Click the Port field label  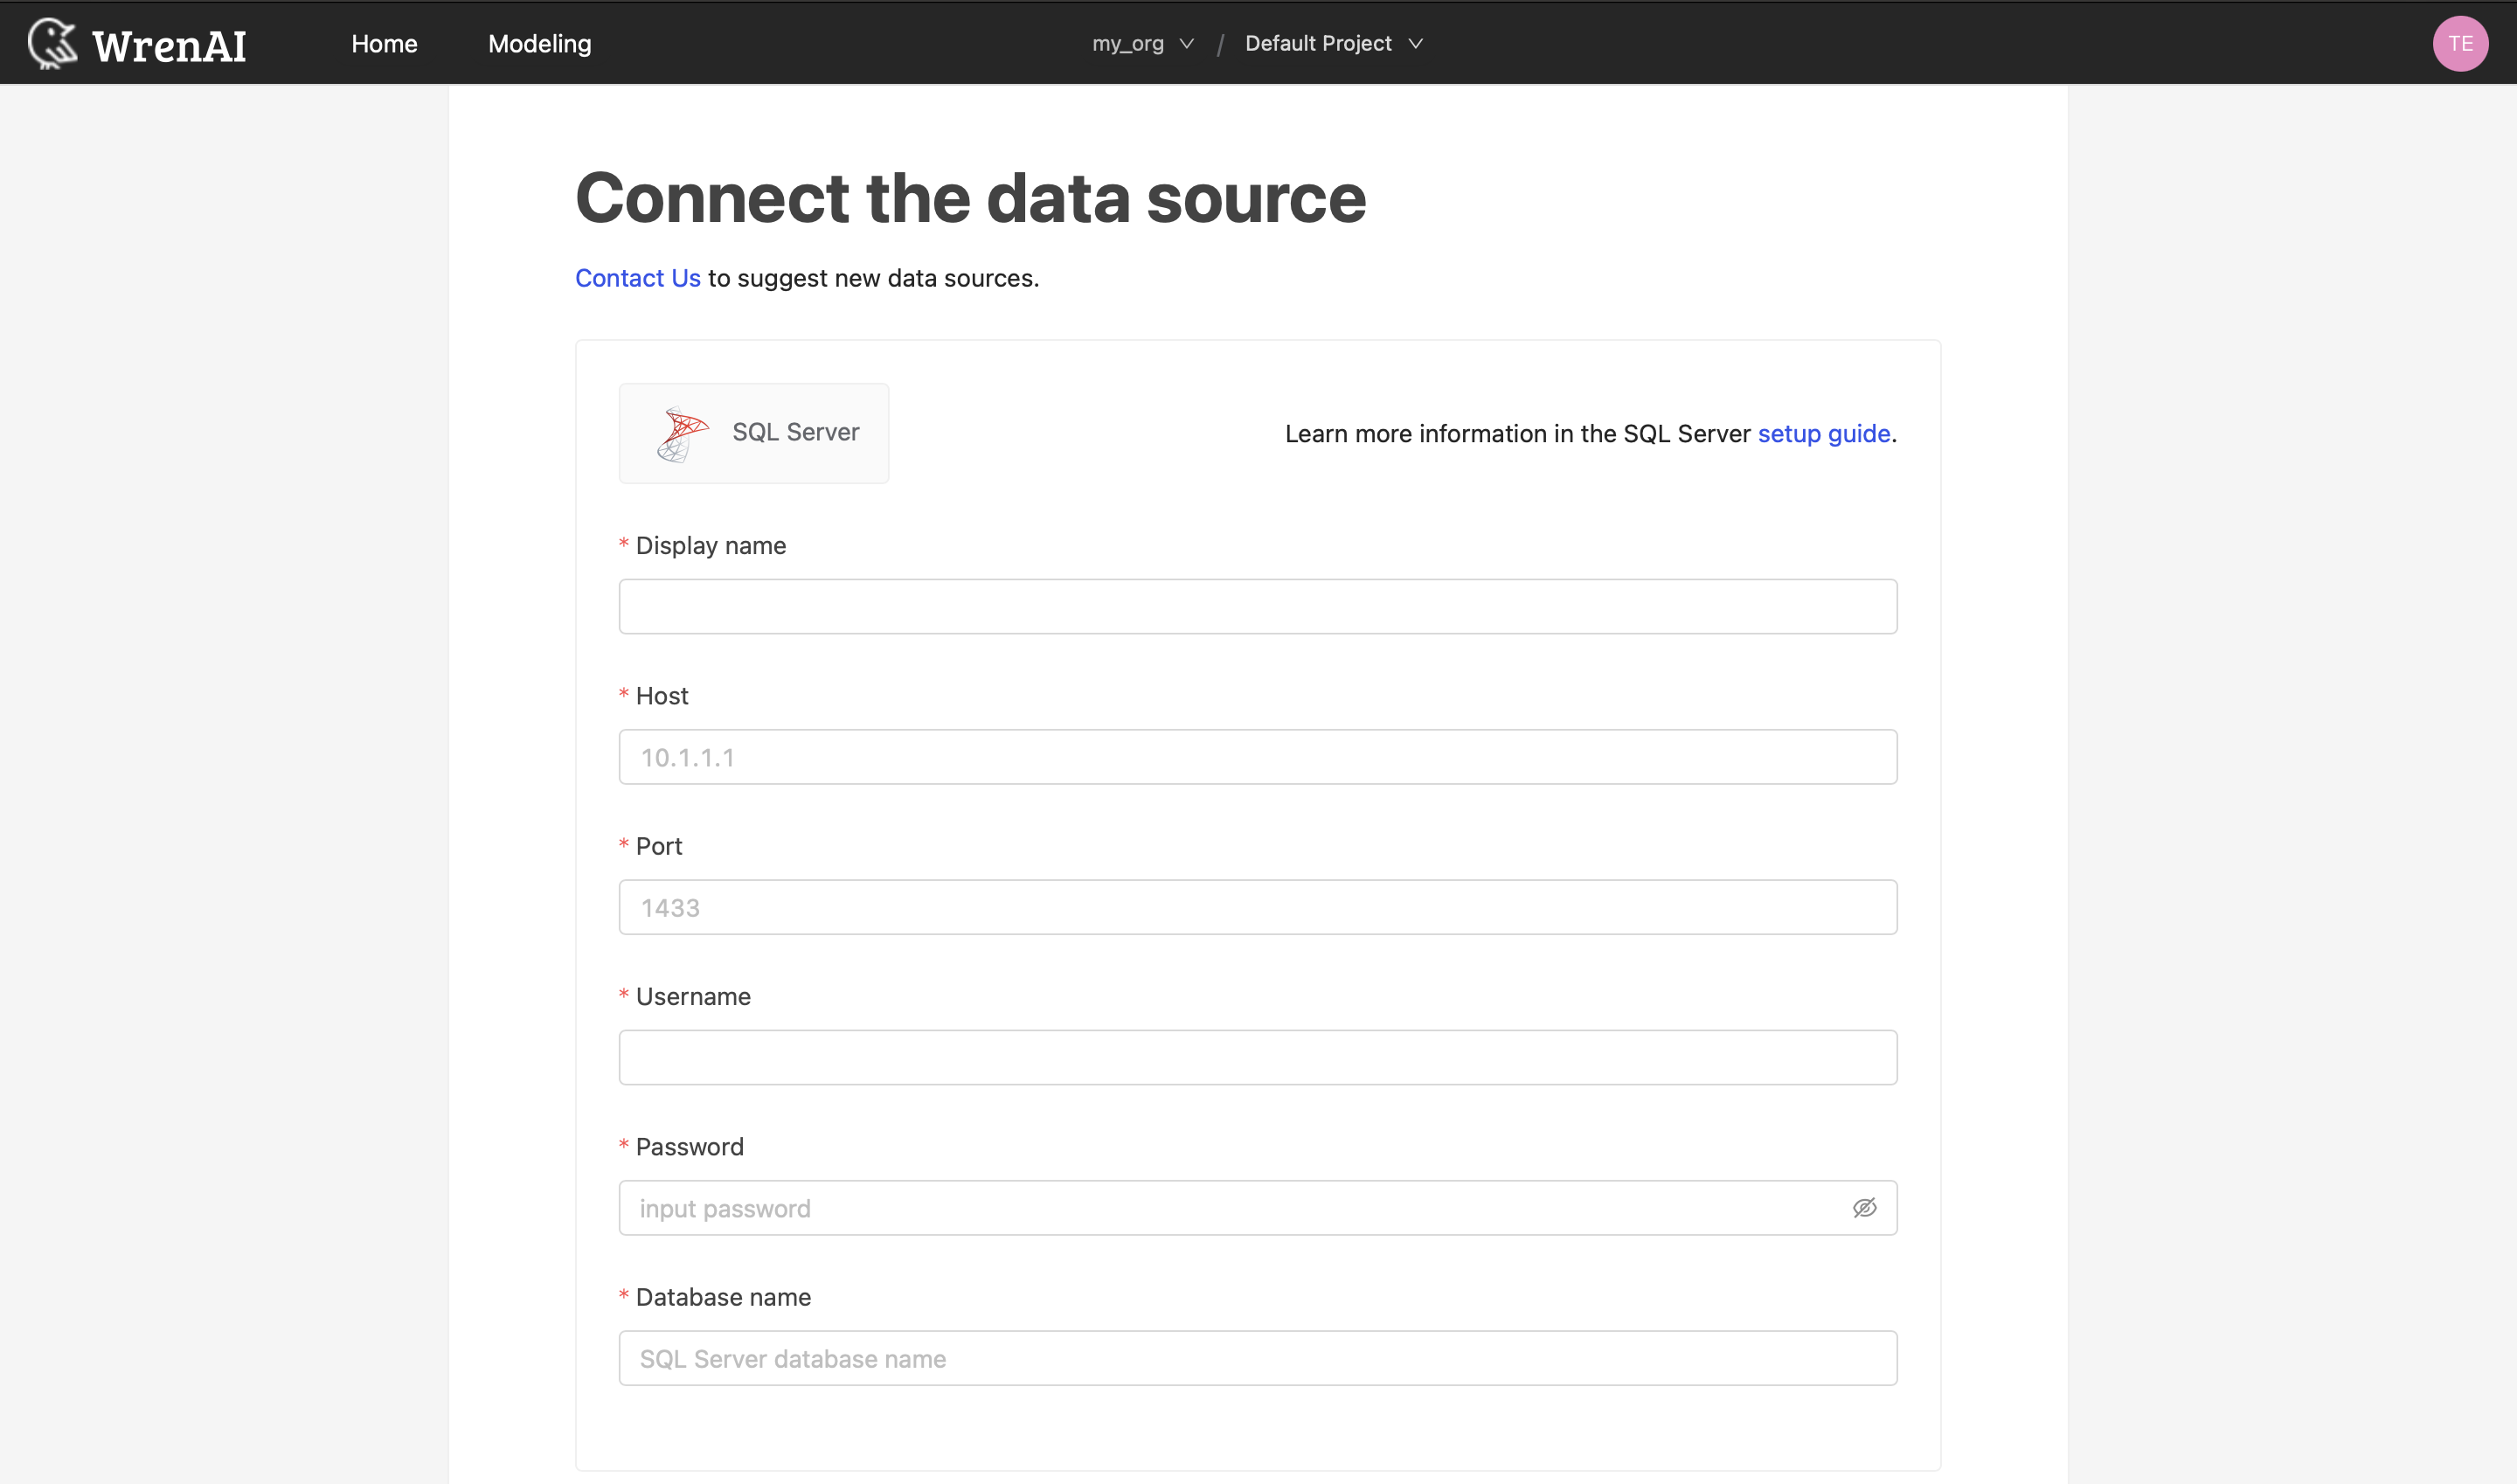[x=659, y=846]
